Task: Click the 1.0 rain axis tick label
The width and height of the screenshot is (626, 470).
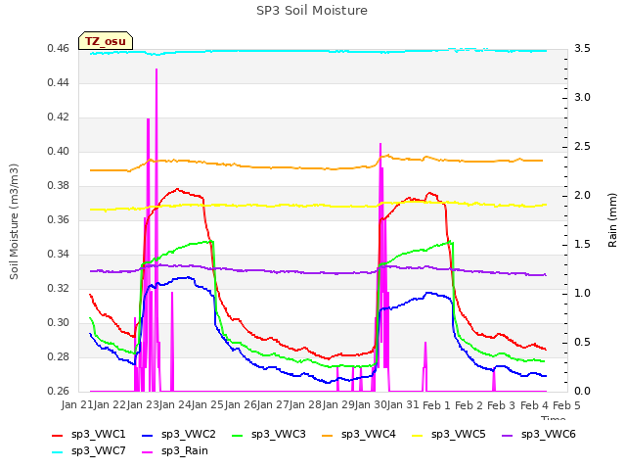Action: (x=583, y=294)
